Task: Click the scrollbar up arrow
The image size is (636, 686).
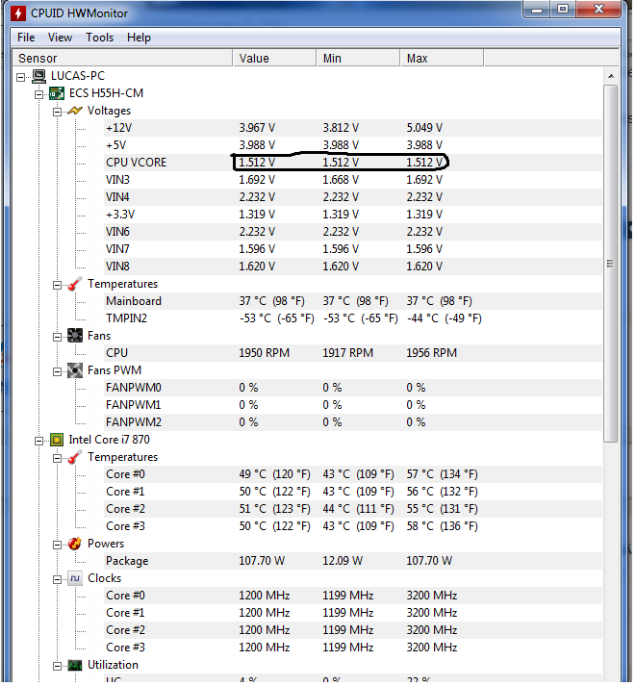Action: coord(611,76)
